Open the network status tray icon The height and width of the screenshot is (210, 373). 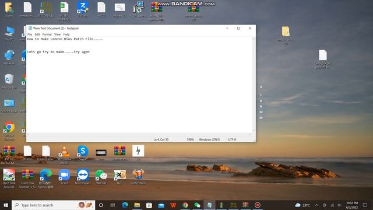[x=332, y=205]
